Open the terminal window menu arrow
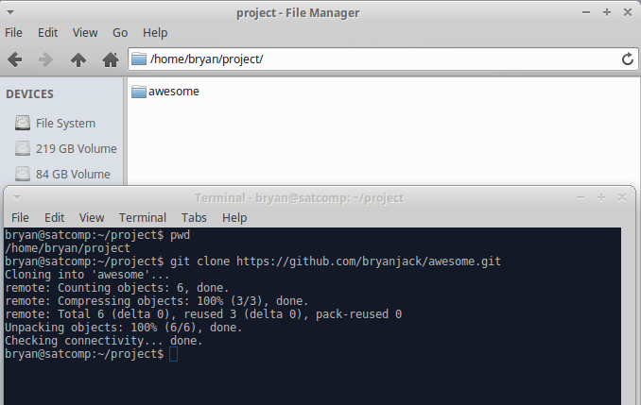This screenshot has width=641, height=405. pyautogui.click(x=17, y=198)
